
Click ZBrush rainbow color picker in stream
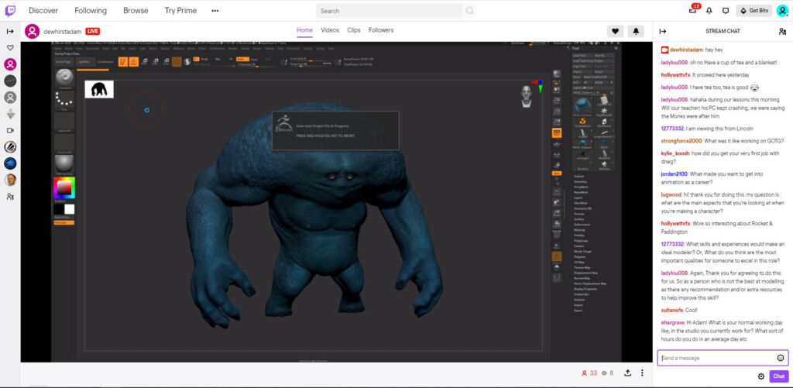[x=64, y=187]
